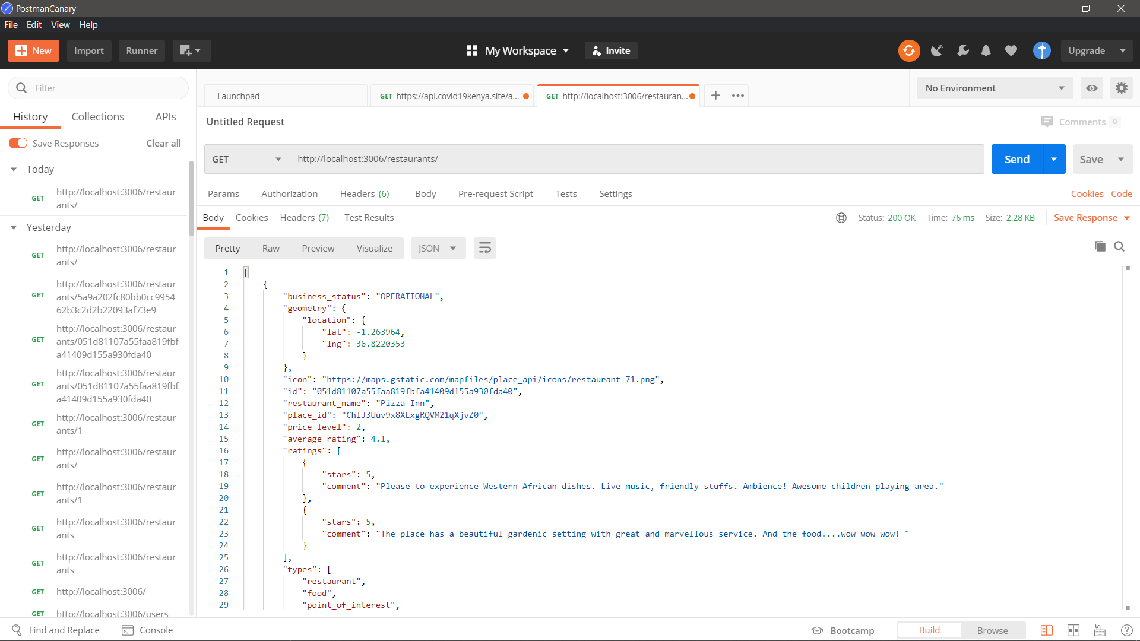The height and width of the screenshot is (641, 1140).
Task: Click the blue Send button
Action: (x=1016, y=159)
